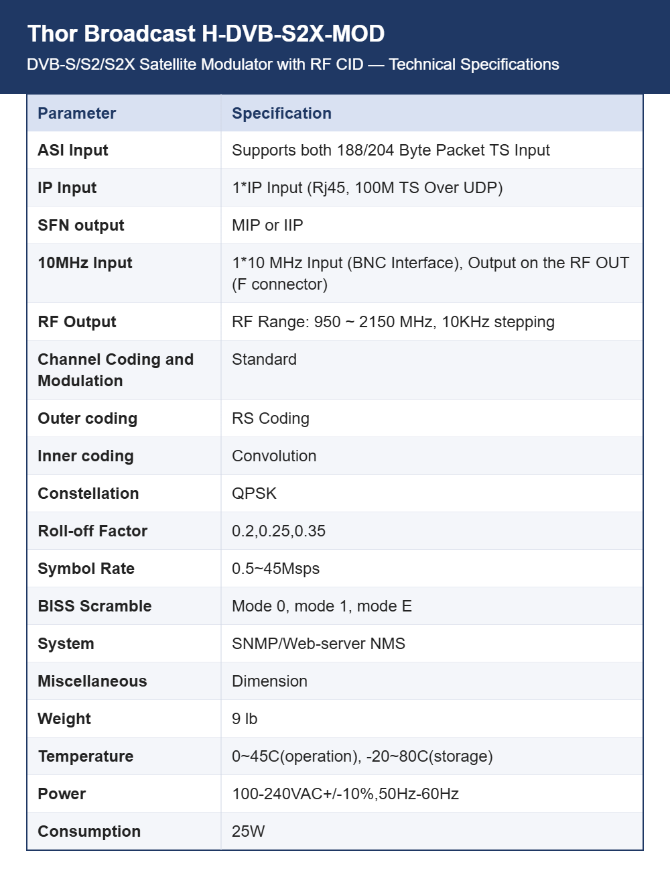Click the Rj45 100M TS Over UDP value

[x=367, y=188]
